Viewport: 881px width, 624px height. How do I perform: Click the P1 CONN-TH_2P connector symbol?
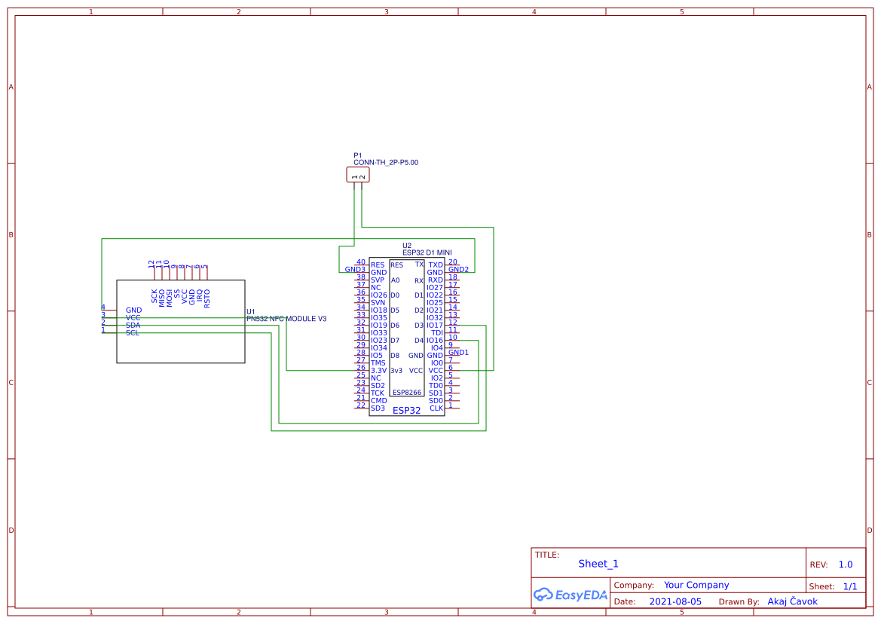358,173
